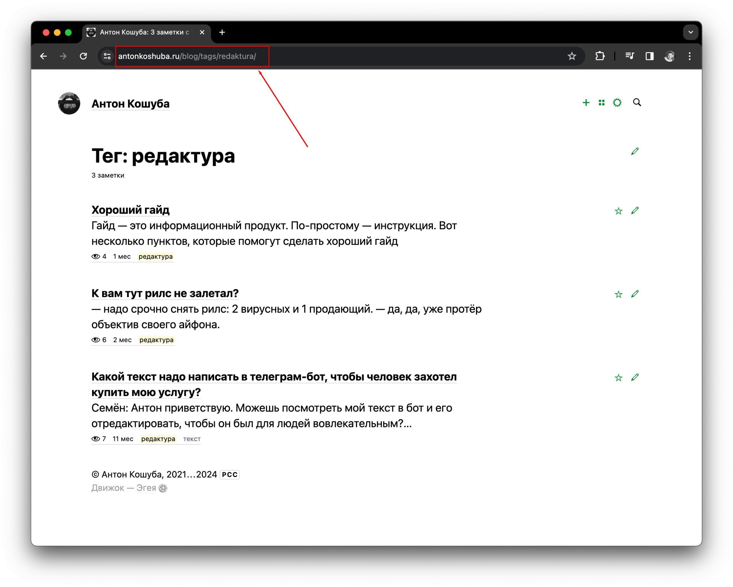Favorite the рилс note with star

(x=618, y=294)
